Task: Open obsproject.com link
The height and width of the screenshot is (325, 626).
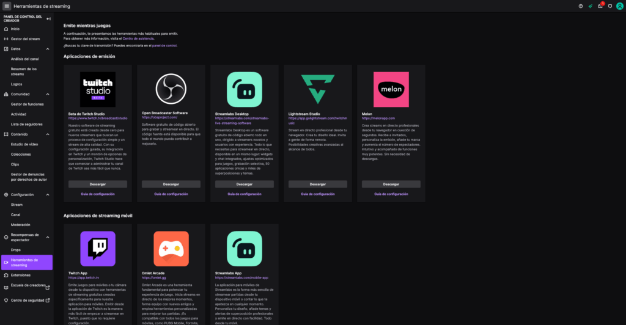Action: (x=160, y=117)
